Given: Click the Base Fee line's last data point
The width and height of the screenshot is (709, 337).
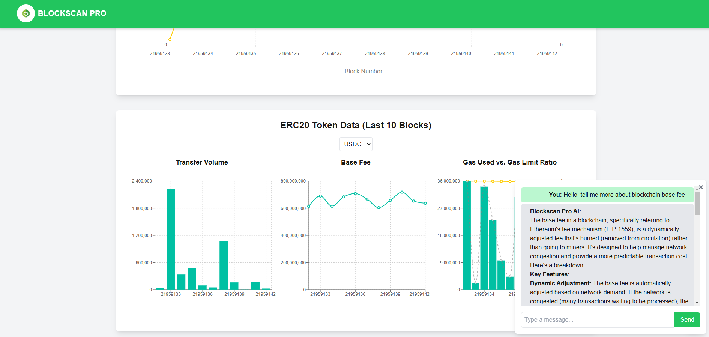Looking at the screenshot, I should pos(425,203).
